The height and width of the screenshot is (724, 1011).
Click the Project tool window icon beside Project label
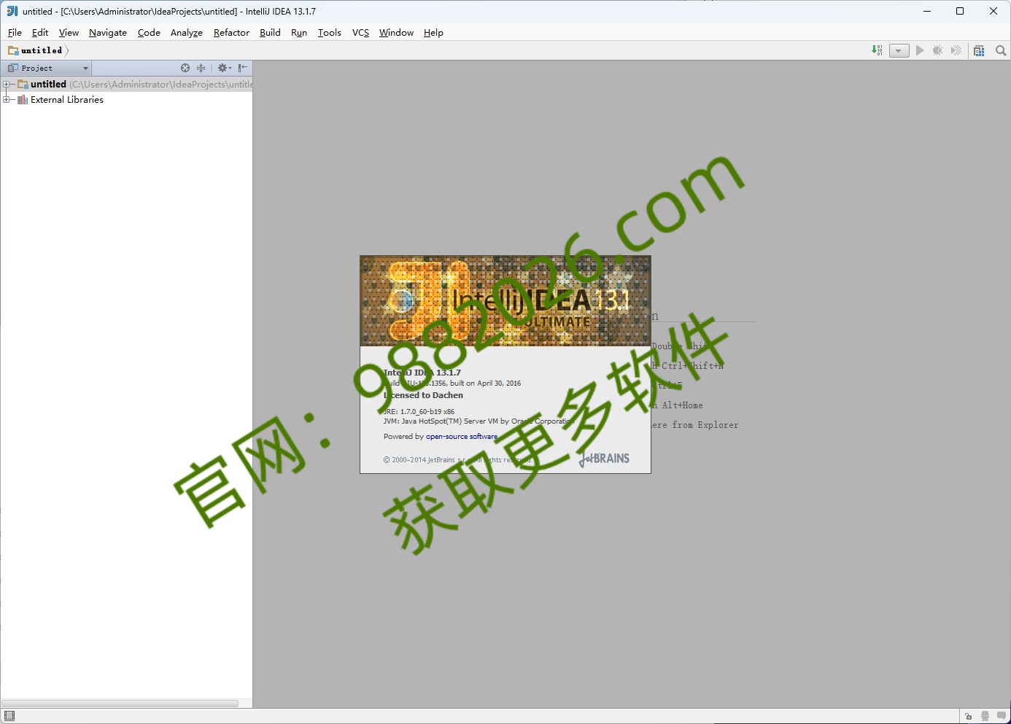12,68
